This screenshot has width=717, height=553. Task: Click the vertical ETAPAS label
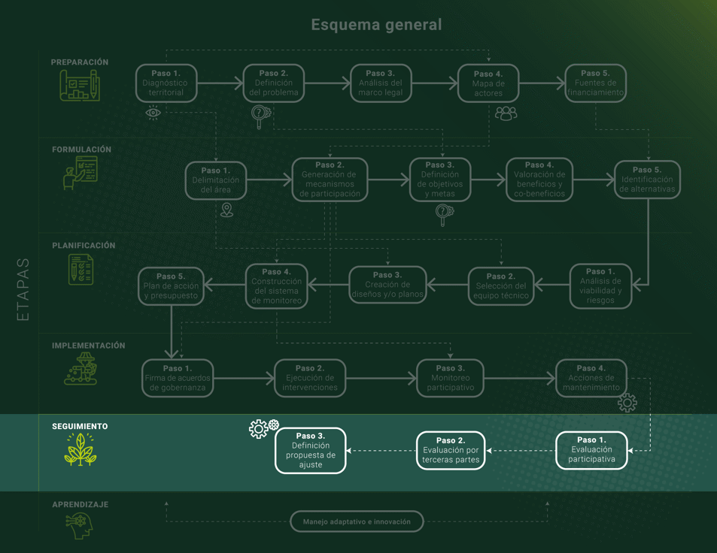[23, 290]
